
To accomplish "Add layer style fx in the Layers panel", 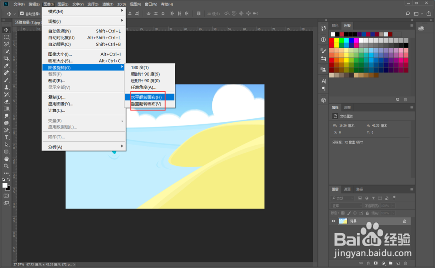I will (x=368, y=263).
